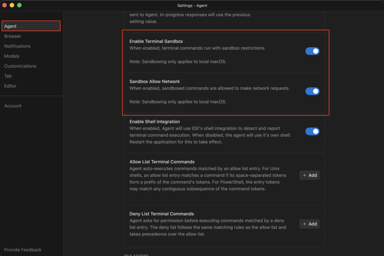Open the Models settings page
This screenshot has width=384, height=256.
(12, 56)
